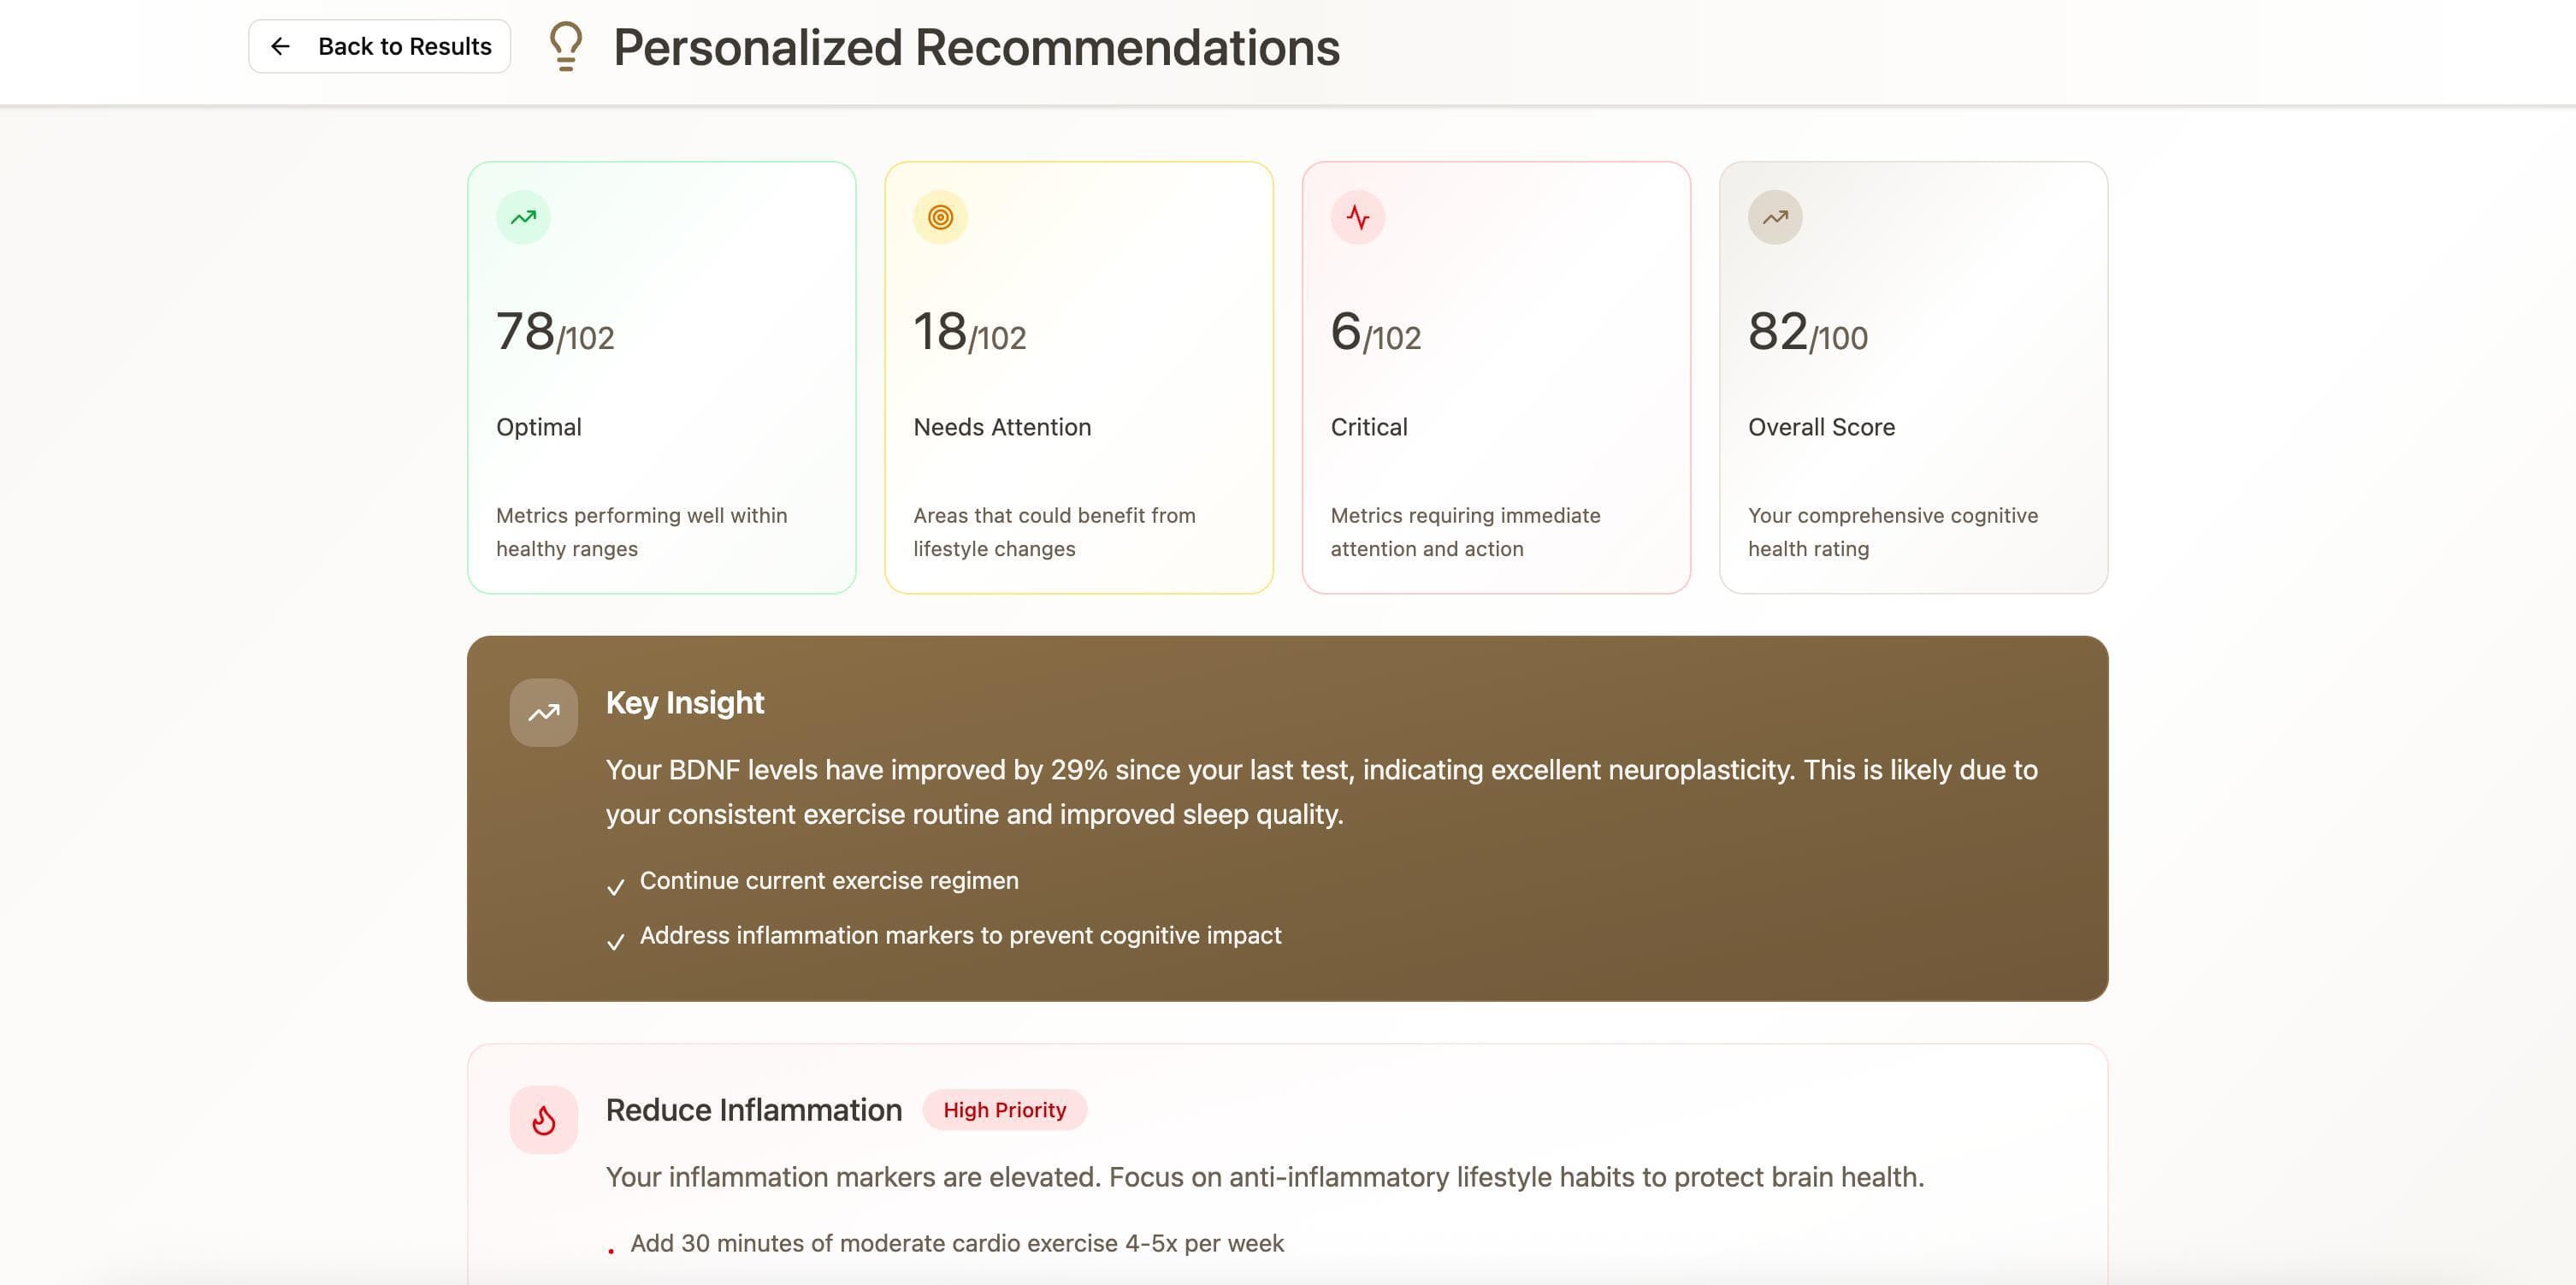Select the green trending-up icon on the Optimal card
Viewport: 2576px width, 1285px height.
pos(522,216)
